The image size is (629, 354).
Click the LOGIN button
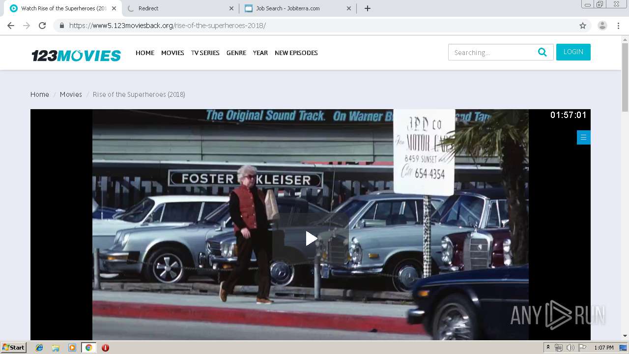click(573, 52)
